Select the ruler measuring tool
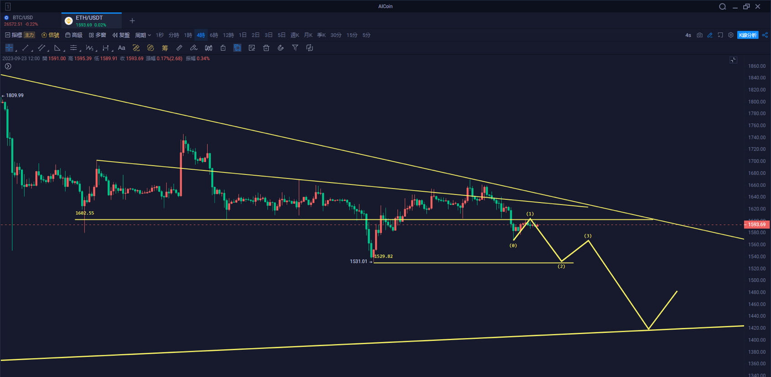The image size is (771, 377). pos(179,48)
